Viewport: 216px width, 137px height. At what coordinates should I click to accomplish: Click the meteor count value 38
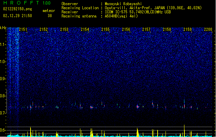pyautogui.click(x=50, y=16)
